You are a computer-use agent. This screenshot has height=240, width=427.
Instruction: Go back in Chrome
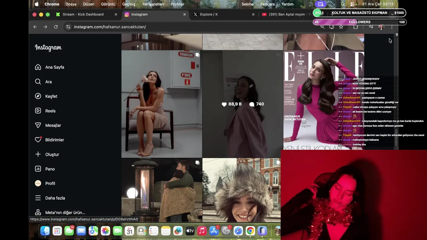tap(35, 27)
